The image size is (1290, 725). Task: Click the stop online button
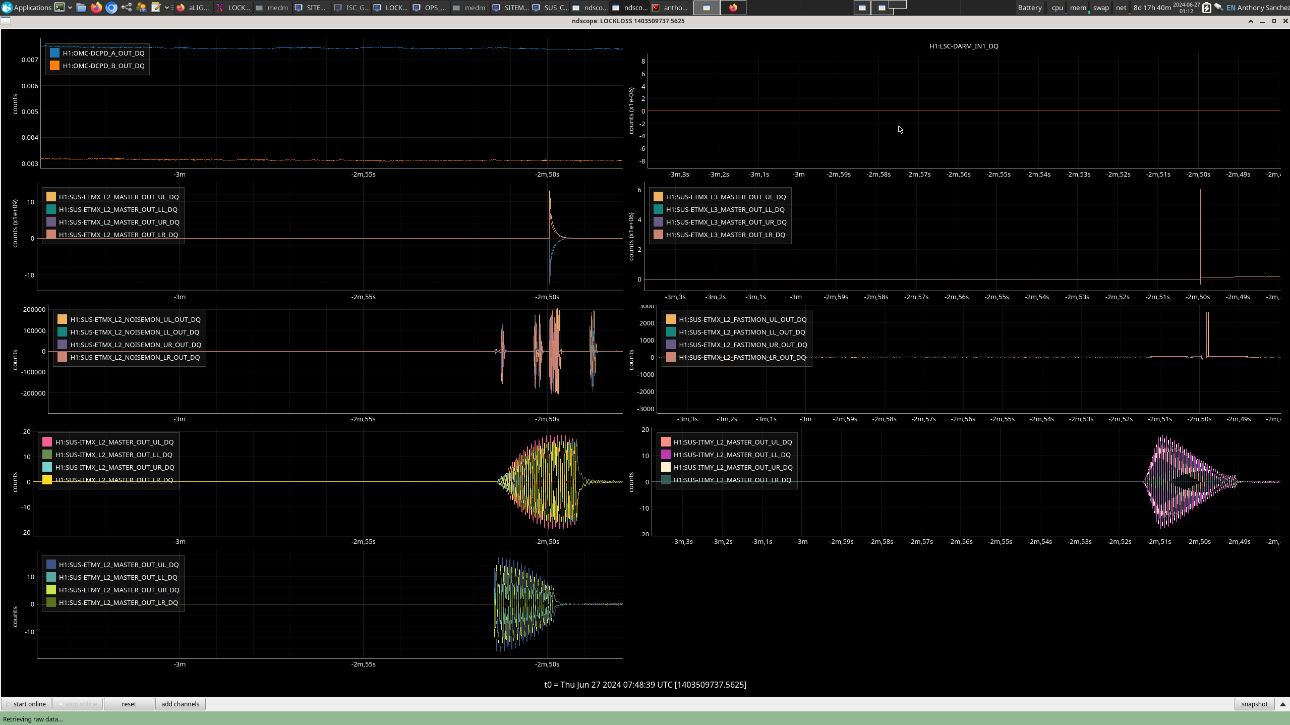point(78,704)
